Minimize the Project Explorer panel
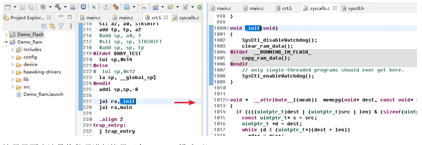The width and height of the screenshot is (422, 145). point(61,17)
